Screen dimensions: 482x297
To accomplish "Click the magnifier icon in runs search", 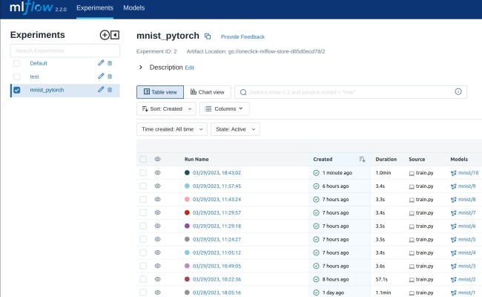I will 243,92.
